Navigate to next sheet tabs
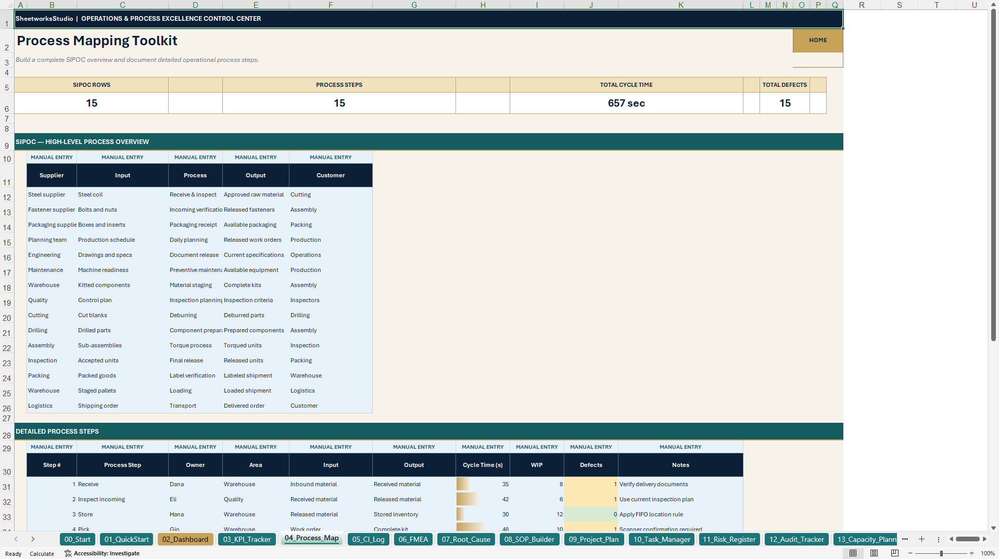Viewport: 999px width, 559px height. pos(33,539)
